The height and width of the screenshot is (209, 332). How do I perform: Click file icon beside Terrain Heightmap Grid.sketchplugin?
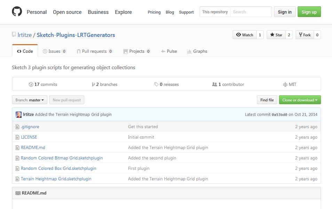17,179
